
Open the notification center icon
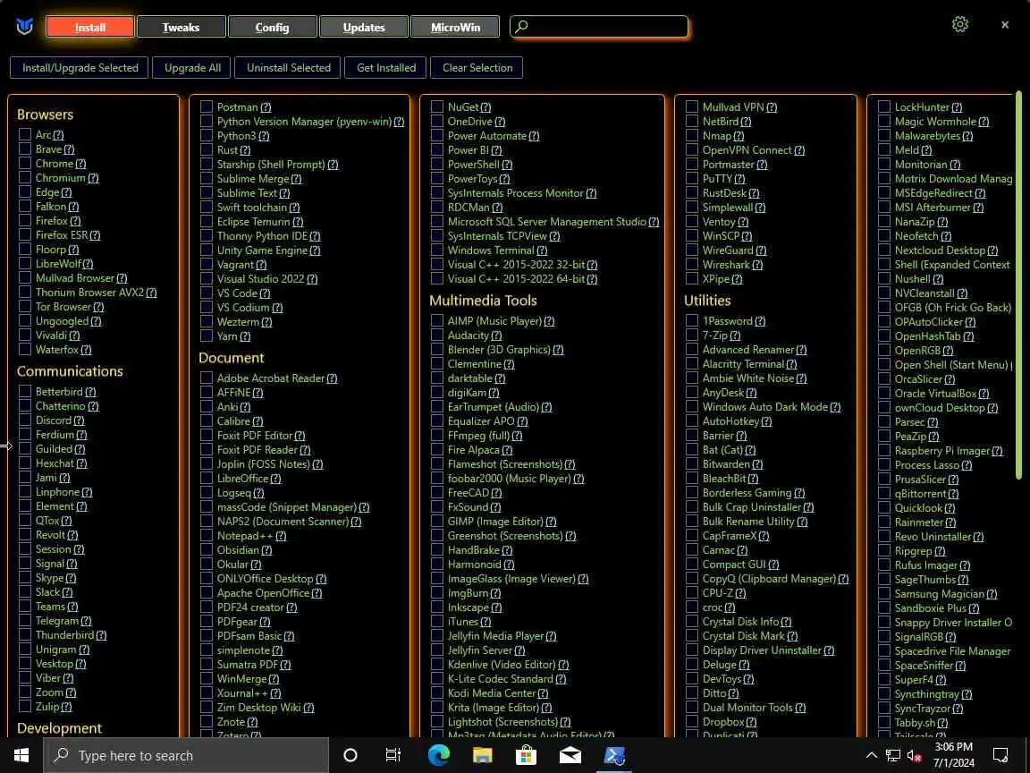tap(1000, 755)
